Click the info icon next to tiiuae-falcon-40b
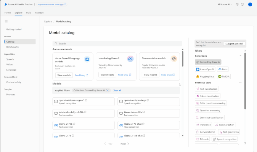Screen dimensions: 257x152 point(144,112)
